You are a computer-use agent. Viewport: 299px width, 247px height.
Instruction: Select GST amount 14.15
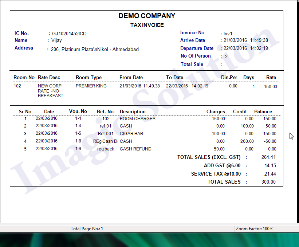pyautogui.click(x=270, y=165)
